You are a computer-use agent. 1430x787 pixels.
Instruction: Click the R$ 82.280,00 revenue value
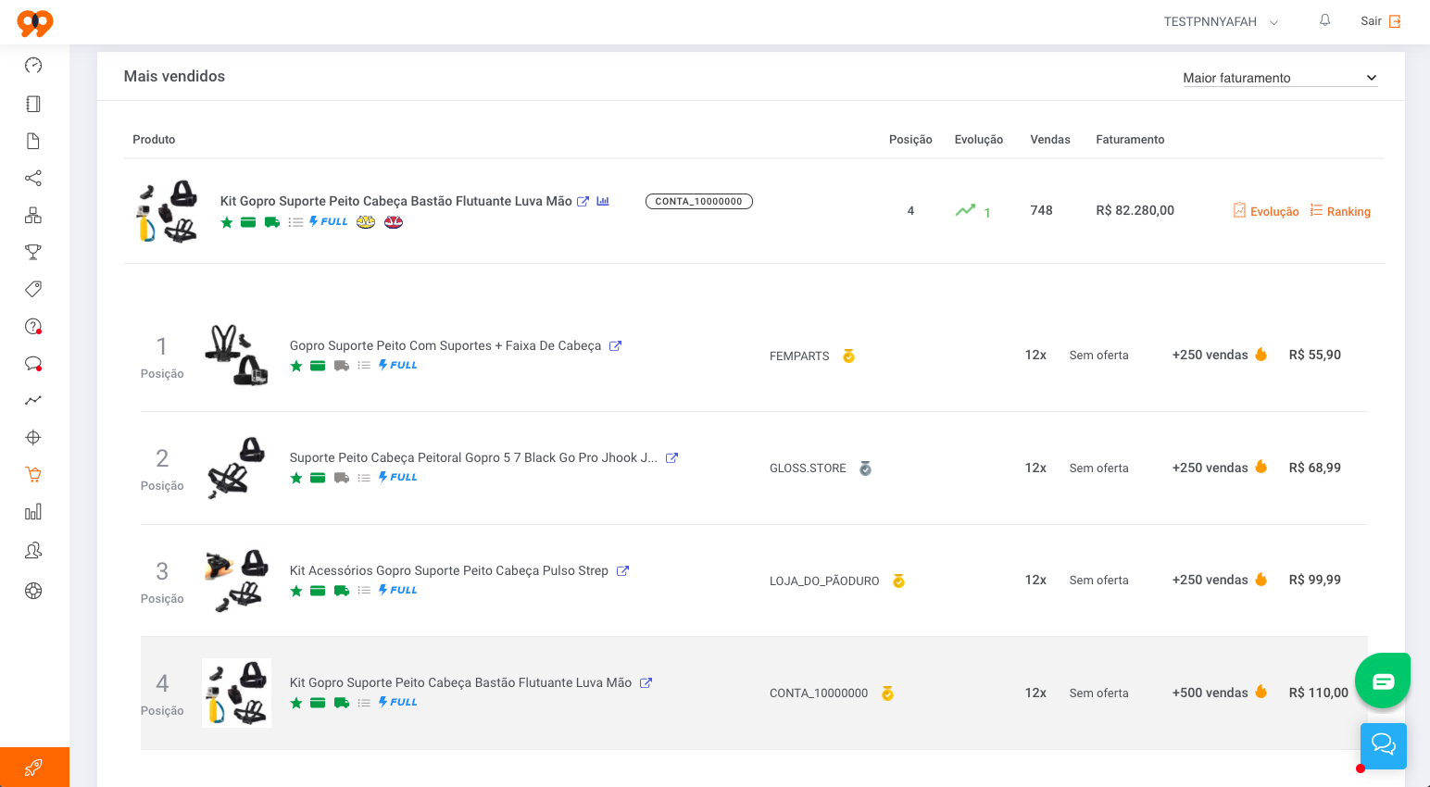tap(1135, 210)
